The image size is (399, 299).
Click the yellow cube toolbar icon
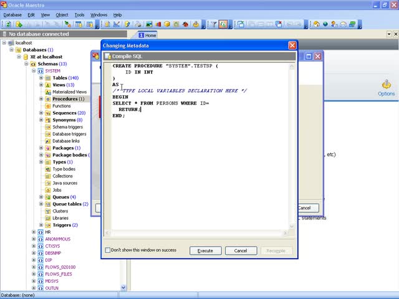click(167, 24)
